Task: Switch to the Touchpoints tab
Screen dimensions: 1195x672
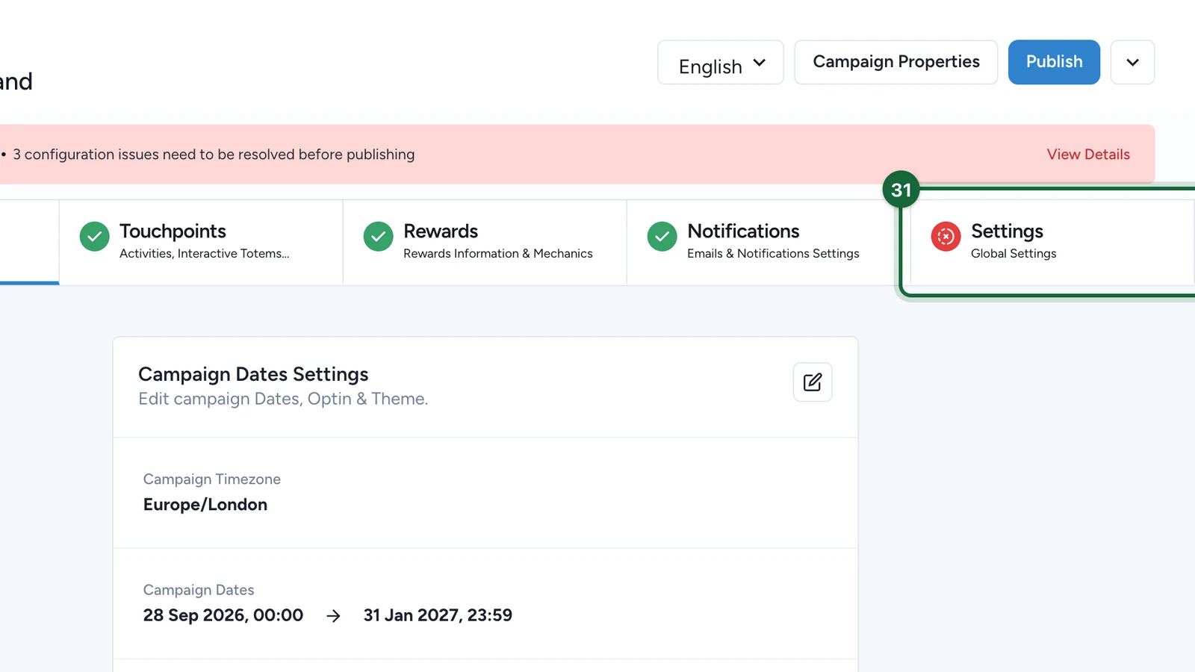Action: [201, 243]
